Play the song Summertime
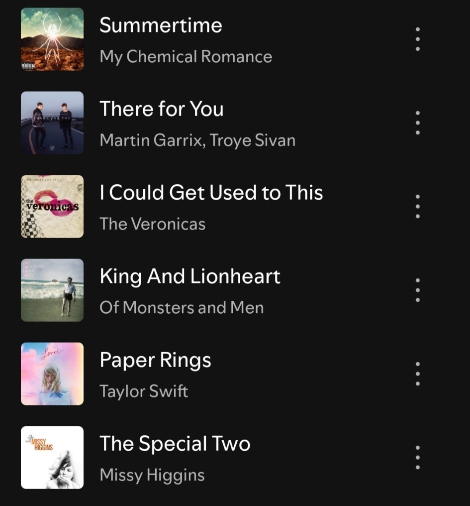This screenshot has height=506, width=470. [161, 25]
